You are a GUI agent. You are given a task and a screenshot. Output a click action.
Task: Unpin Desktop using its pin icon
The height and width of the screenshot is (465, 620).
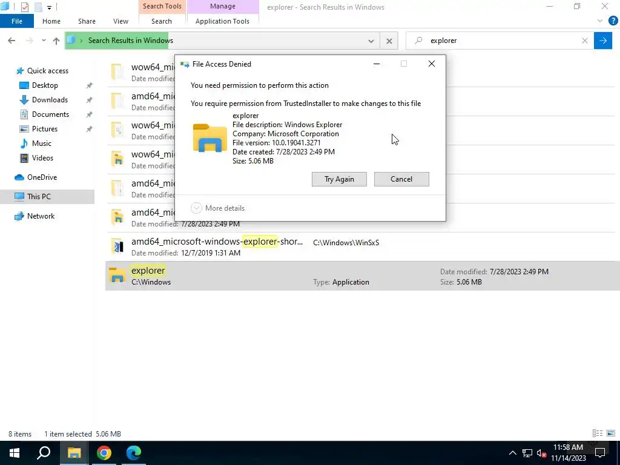pos(90,85)
